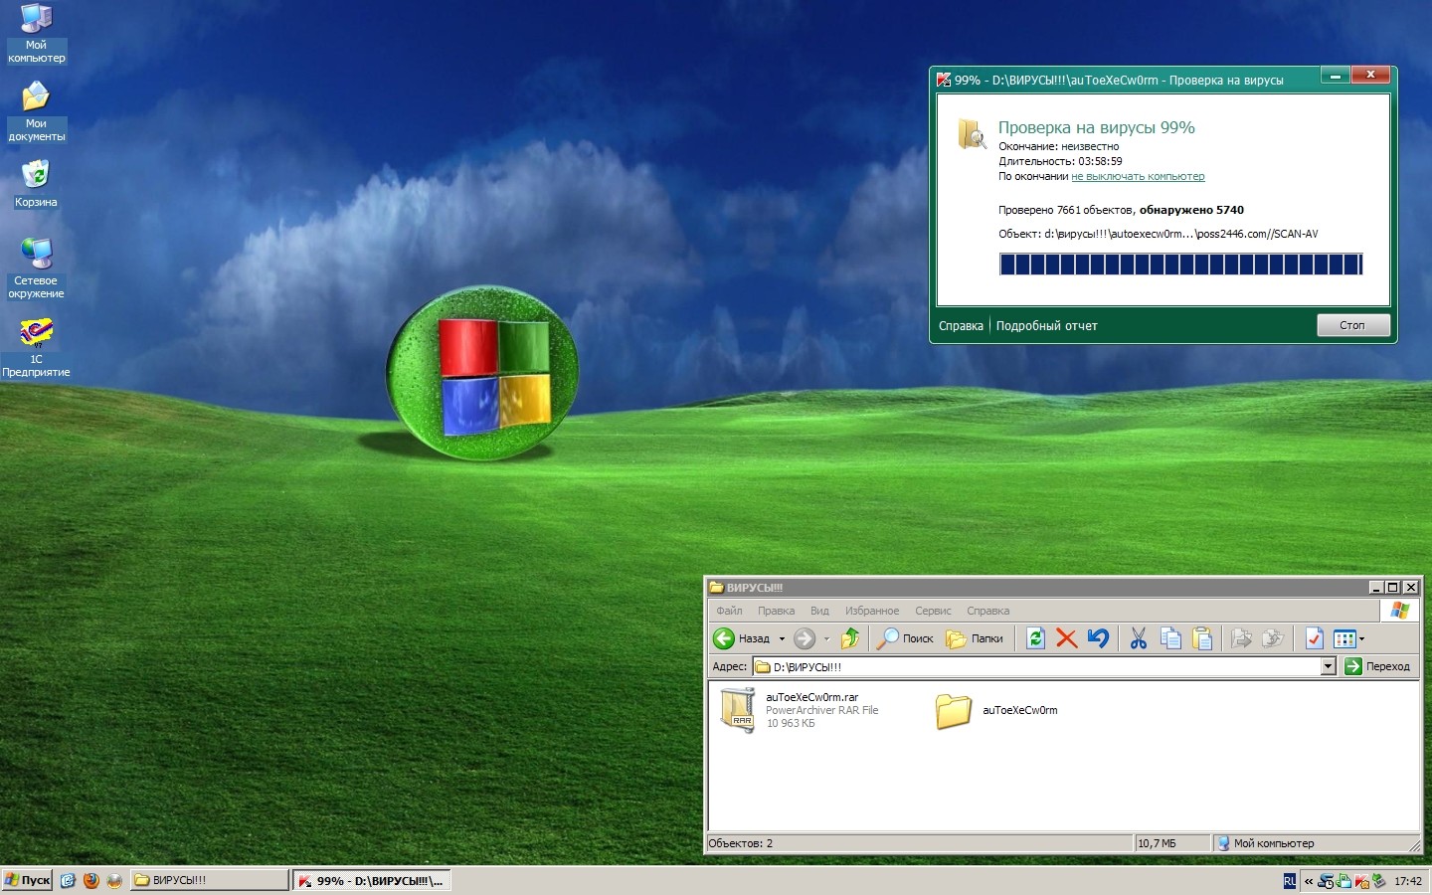
Task: Click the Refresh icon in Explorer toolbar
Action: [x=1035, y=638]
